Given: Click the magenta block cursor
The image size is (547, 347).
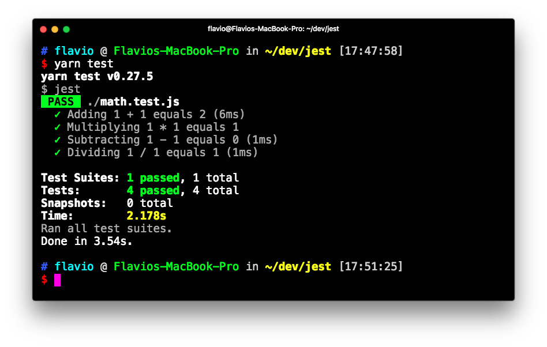Looking at the screenshot, I should tap(58, 280).
